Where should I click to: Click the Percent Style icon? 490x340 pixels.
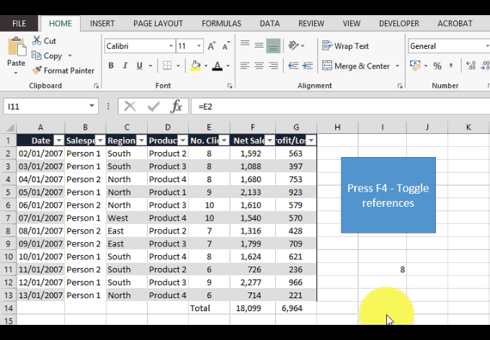[437, 66]
